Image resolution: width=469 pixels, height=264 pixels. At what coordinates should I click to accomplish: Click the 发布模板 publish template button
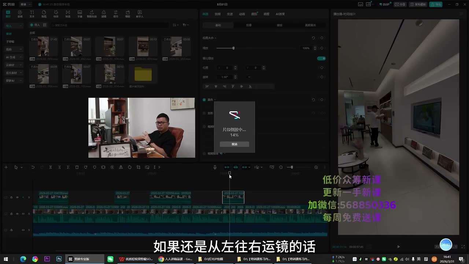pyautogui.click(x=418, y=4)
